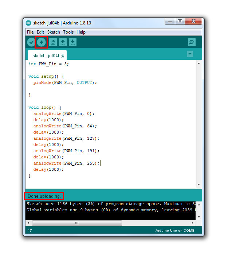The height and width of the screenshot is (254, 228).
Task: Click line number 17 in status bar
Action: coord(30,230)
